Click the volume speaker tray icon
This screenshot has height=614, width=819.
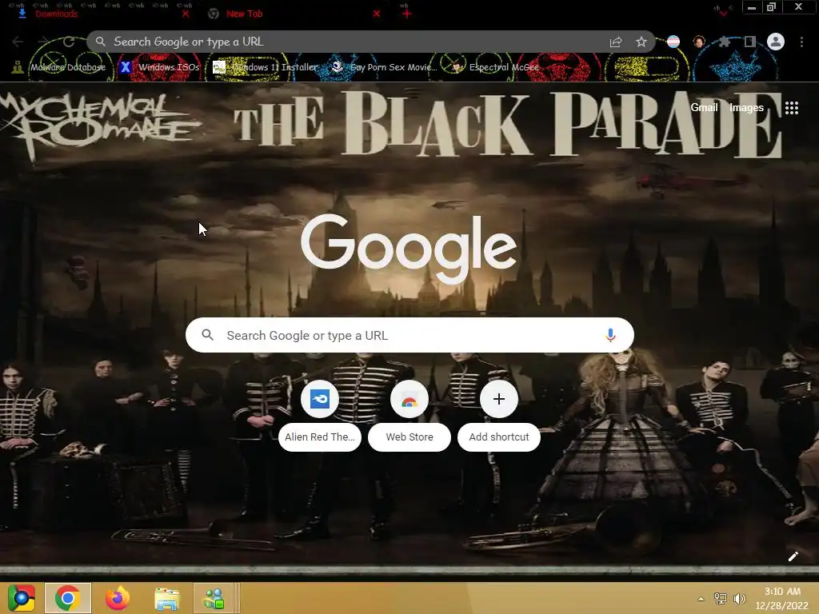point(740,599)
